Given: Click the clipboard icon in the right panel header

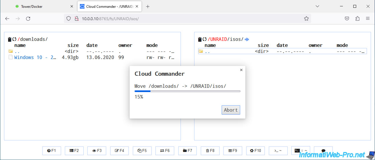Looking at the screenshot, I should 200,39.
